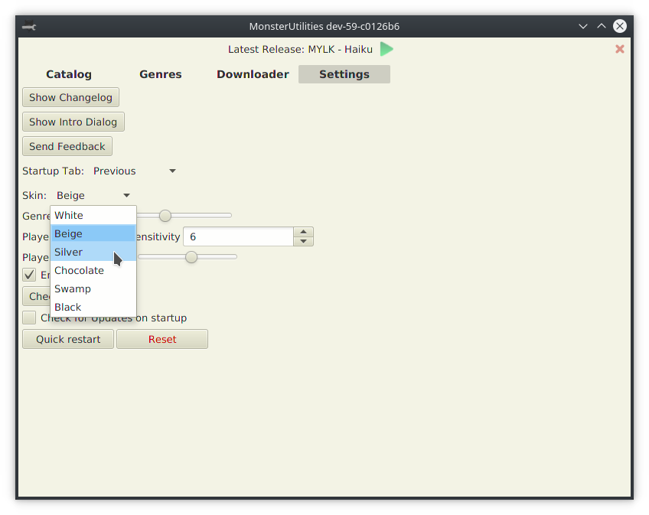
Task: Enable Check for updates on startup
Action: 29,318
